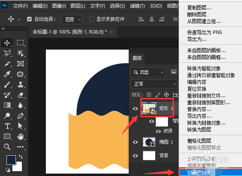Hide the 背景 layer
Image resolution: width=242 pixels, height=176 pixels.
(x=136, y=156)
